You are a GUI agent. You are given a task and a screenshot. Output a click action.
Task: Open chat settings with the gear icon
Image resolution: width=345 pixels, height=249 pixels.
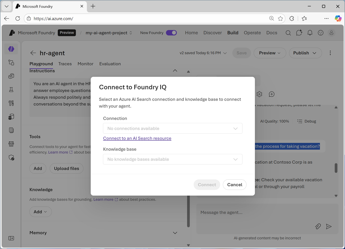259,94
